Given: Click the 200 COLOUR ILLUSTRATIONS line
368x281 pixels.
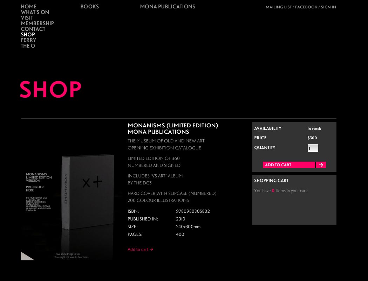Looking at the screenshot, I should (x=158, y=201).
